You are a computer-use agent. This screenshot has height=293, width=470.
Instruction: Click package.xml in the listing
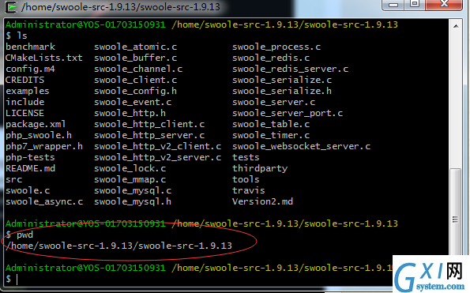pyautogui.click(x=36, y=124)
